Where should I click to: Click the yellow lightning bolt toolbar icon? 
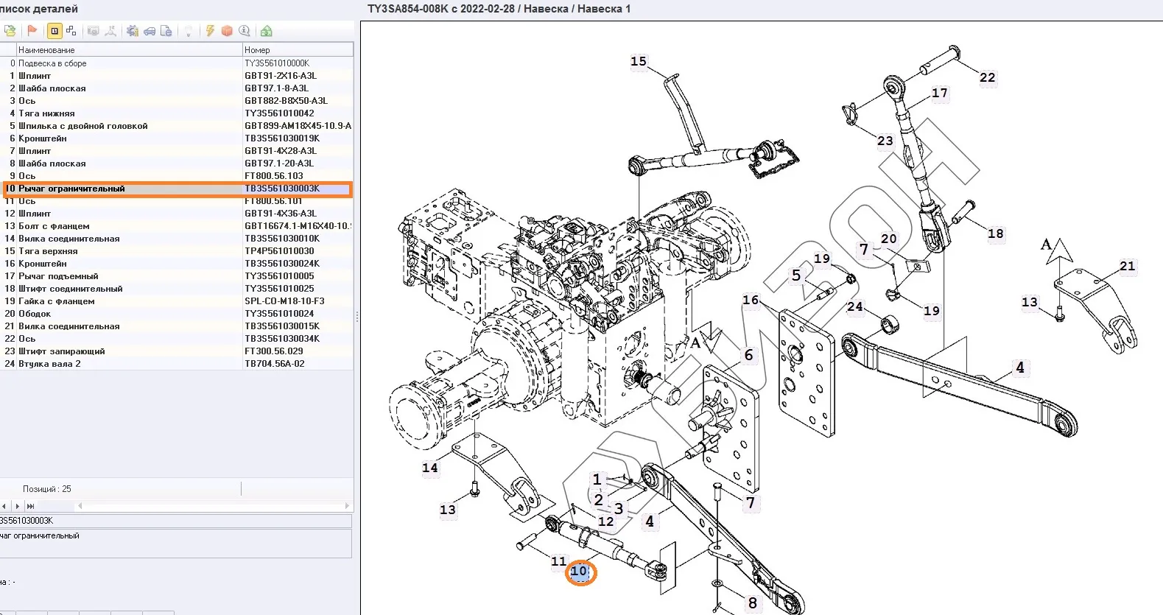[210, 31]
